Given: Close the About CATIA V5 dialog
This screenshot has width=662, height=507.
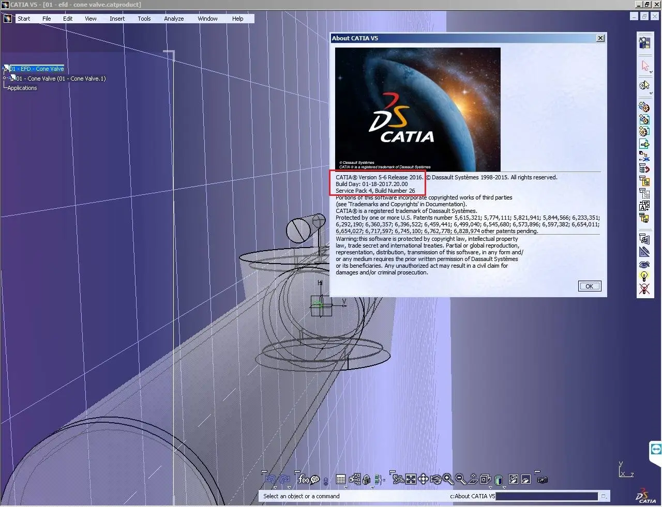Looking at the screenshot, I should tap(600, 38).
